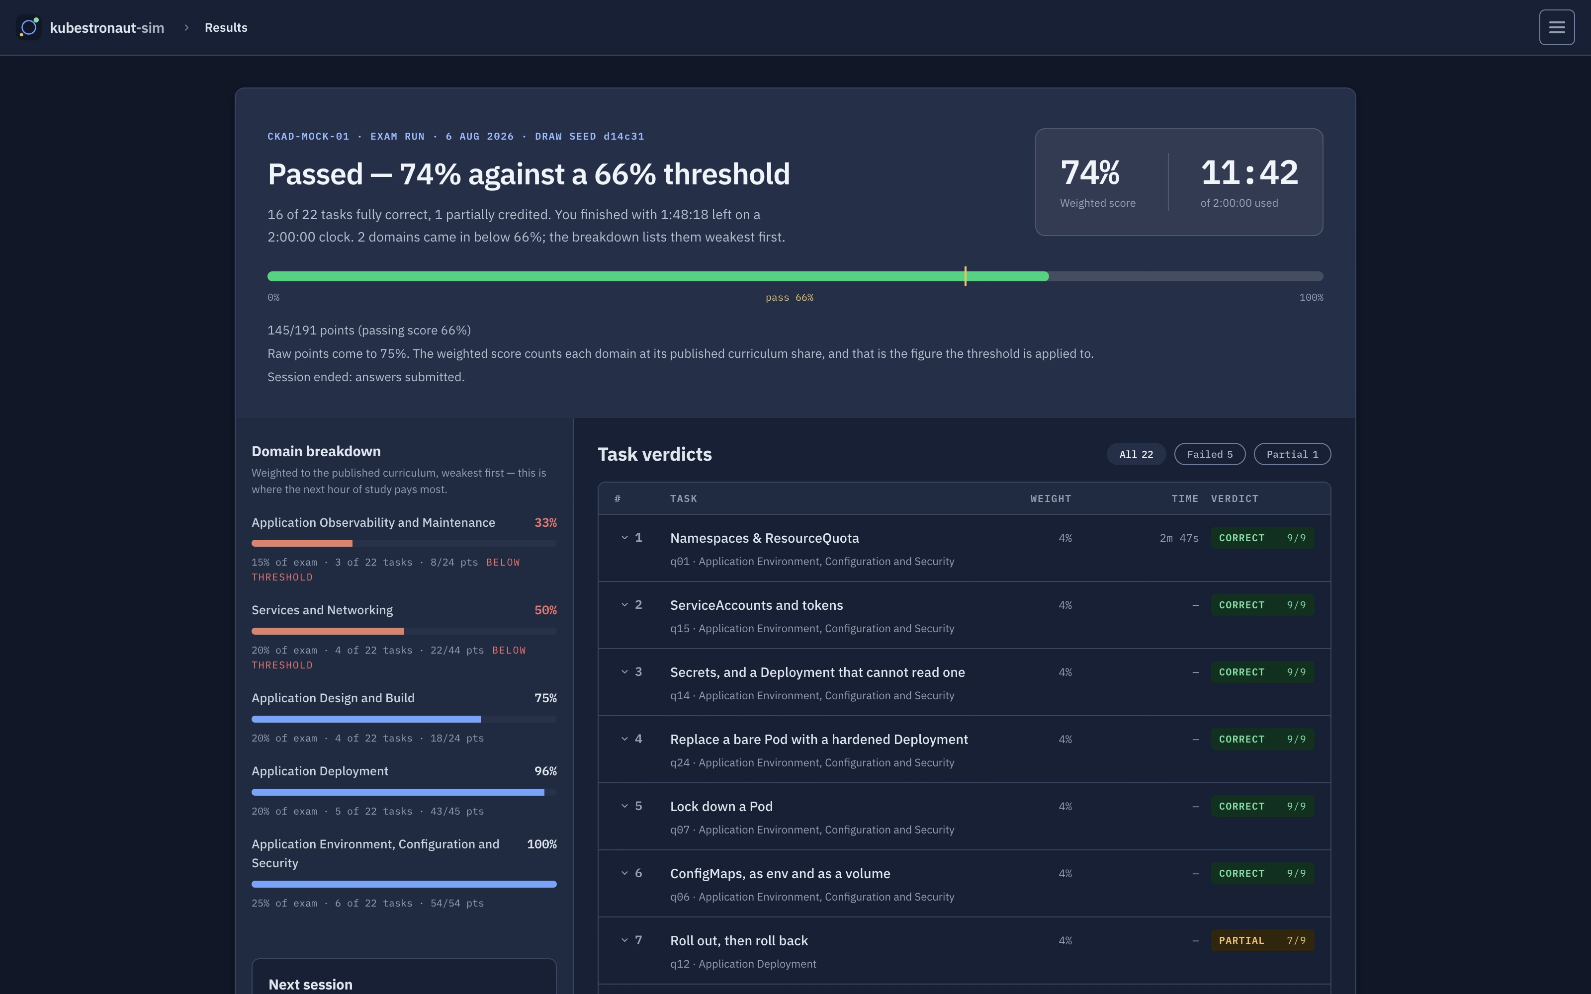Click Application Design and Build bar
The width and height of the screenshot is (1591, 994).
pyautogui.click(x=404, y=719)
